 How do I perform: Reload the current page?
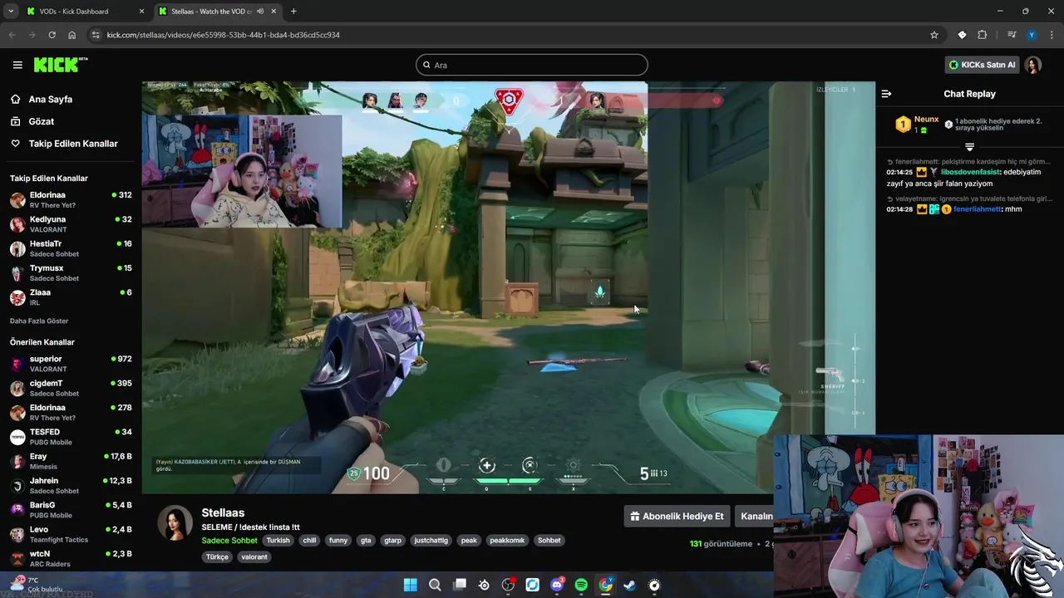pos(52,35)
